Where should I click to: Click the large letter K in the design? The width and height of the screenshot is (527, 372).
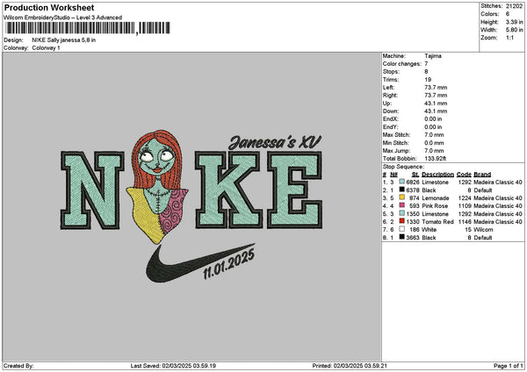[230, 190]
